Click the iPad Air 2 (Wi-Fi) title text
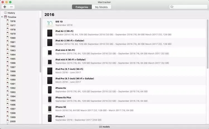The width and height of the screenshot is (209, 129). tap(64, 31)
